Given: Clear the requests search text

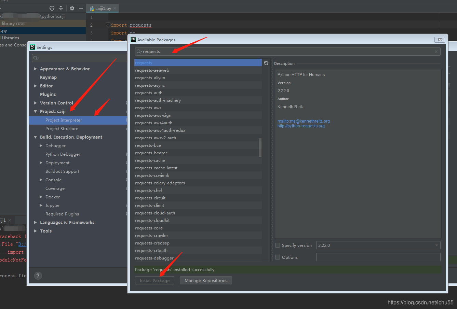Looking at the screenshot, I should coord(436,52).
